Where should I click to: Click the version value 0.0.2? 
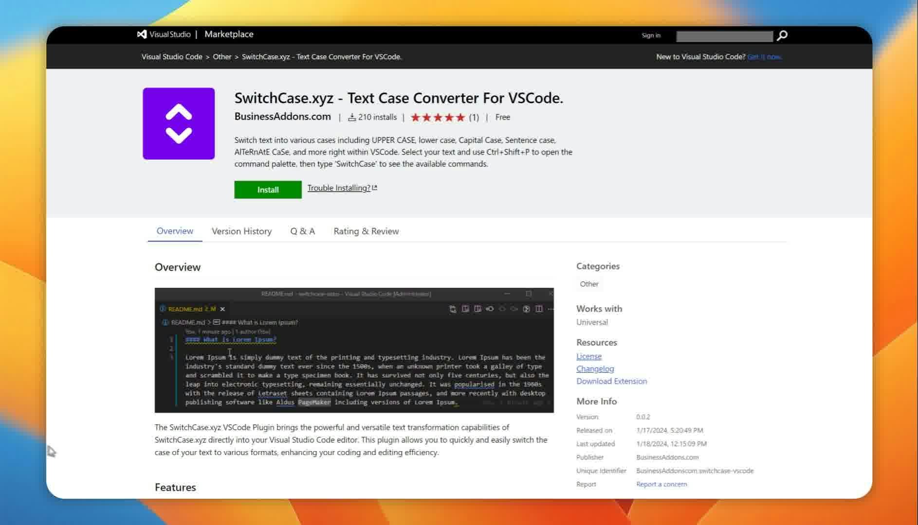click(643, 417)
